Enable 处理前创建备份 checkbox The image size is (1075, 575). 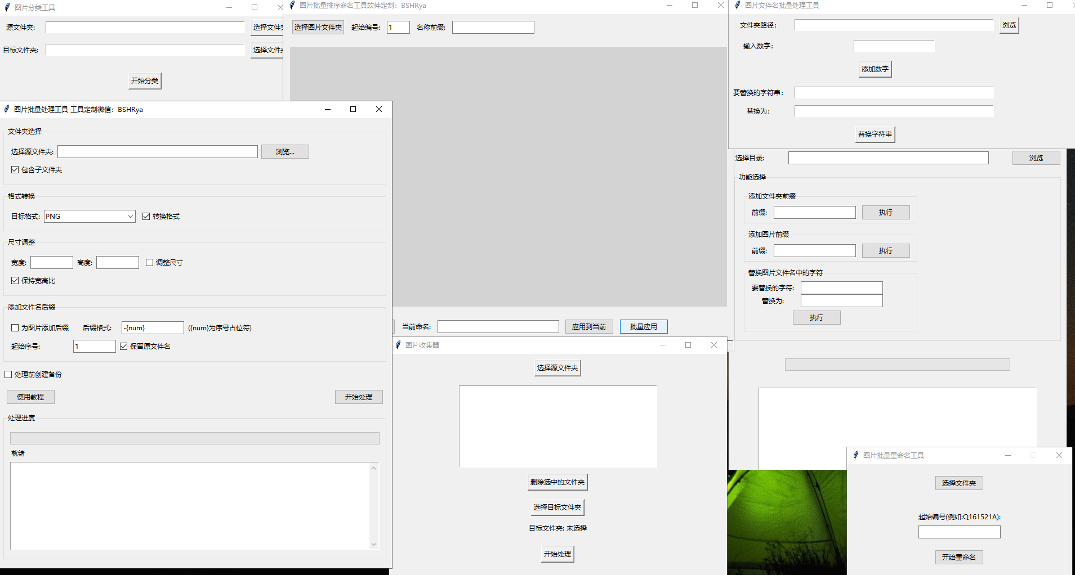[8, 375]
